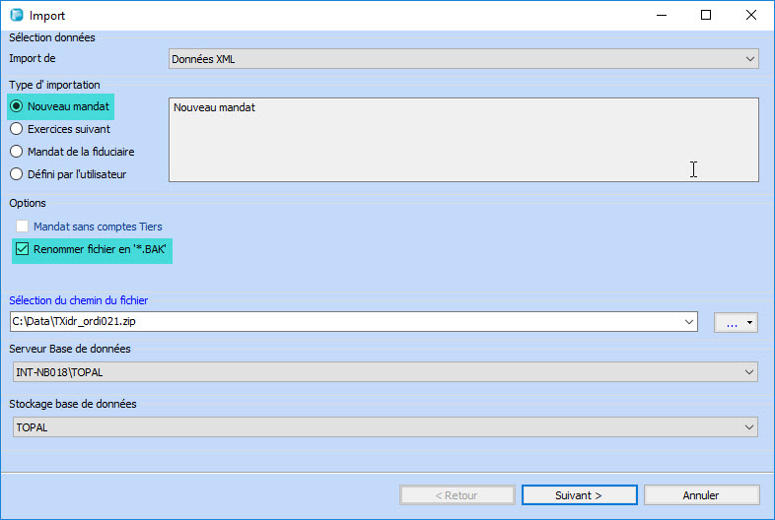
Task: Minimize the Import dialog window
Action: coord(660,16)
